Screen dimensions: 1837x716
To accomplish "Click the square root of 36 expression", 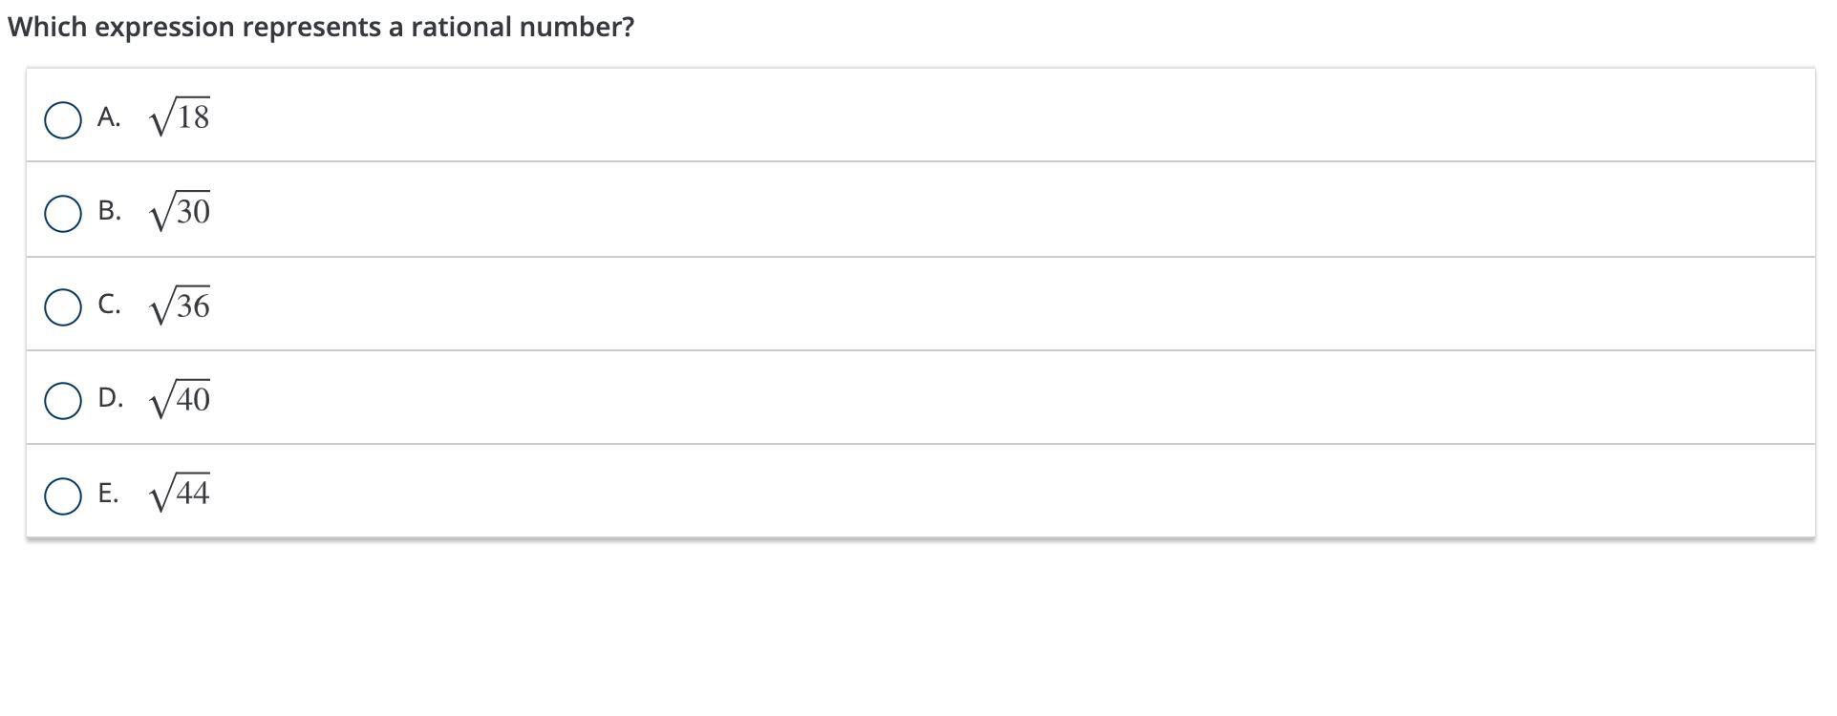I will (180, 305).
